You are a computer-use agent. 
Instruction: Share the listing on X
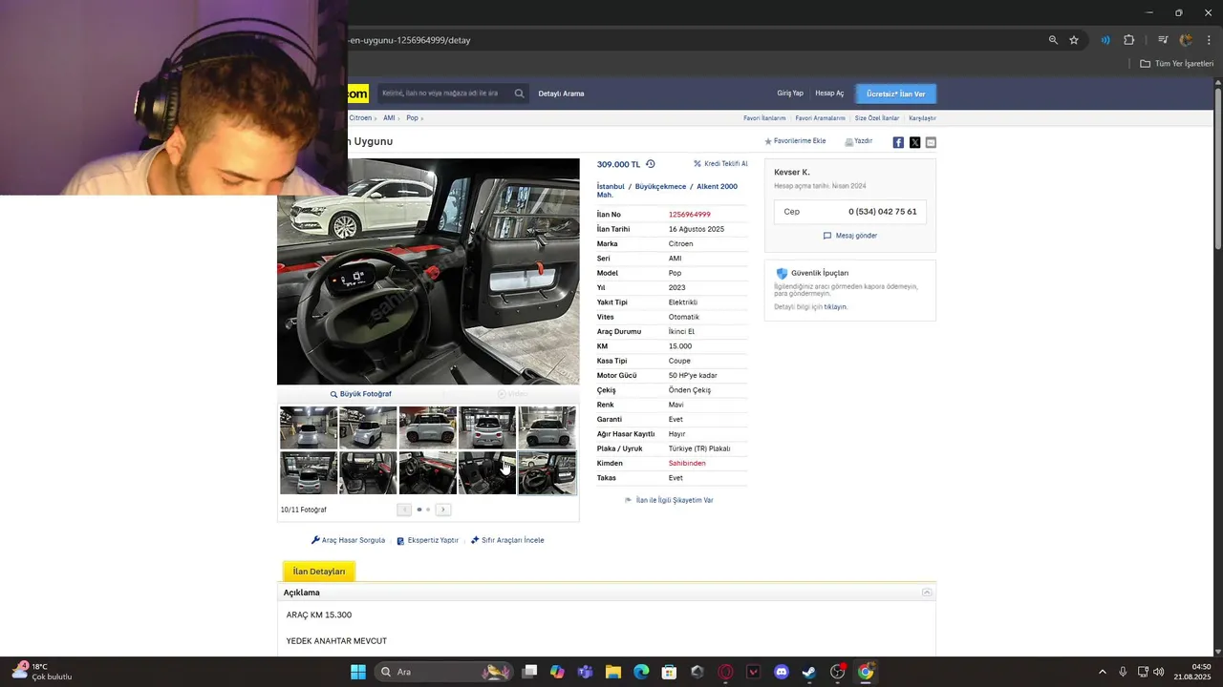coord(914,142)
